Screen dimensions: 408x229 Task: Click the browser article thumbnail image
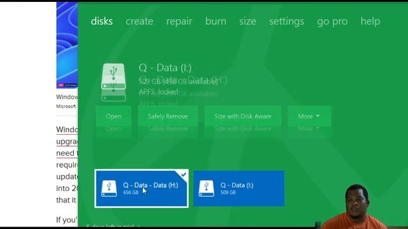(67, 45)
